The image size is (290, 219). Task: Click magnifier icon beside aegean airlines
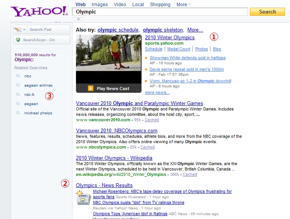(18, 85)
